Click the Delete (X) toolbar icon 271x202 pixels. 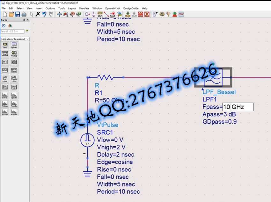tap(38, 14)
